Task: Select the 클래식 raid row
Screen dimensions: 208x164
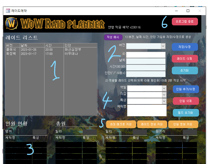Action: pos(51,50)
